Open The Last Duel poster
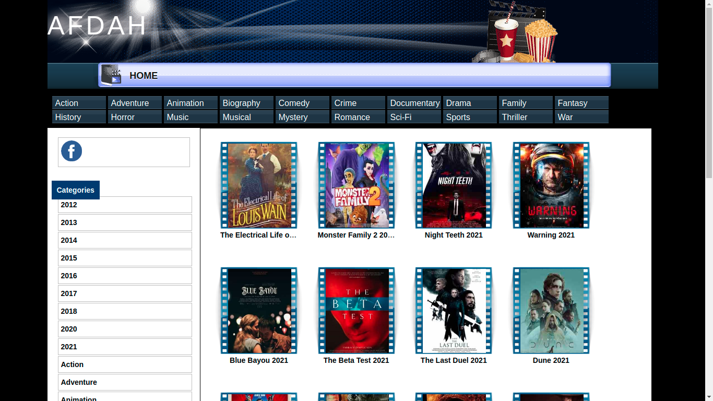Screen dimensions: 713x401 pos(454,311)
